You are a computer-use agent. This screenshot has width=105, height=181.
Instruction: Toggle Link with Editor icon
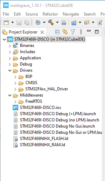point(65,32)
